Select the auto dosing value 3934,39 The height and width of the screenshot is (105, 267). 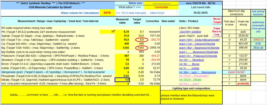[x=258, y=48]
